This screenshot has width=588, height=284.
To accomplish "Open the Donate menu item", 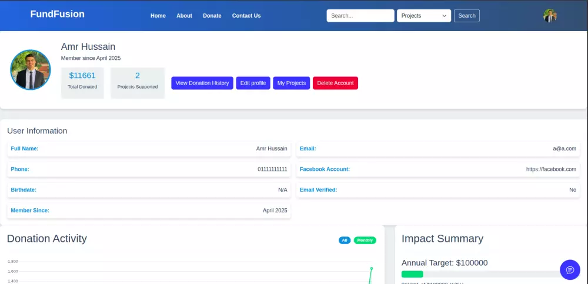I will click(x=212, y=16).
